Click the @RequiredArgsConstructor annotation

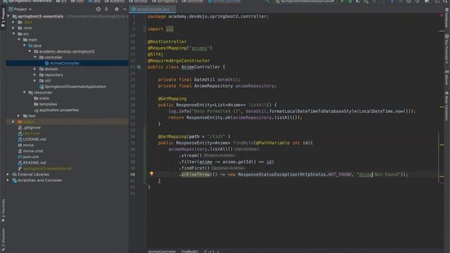point(179,61)
